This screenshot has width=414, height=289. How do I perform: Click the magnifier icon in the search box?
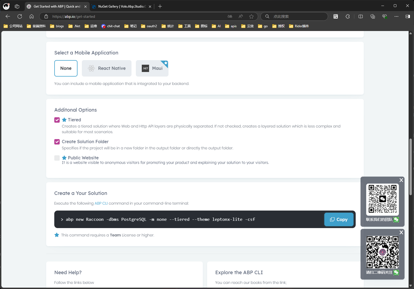coord(267,16)
